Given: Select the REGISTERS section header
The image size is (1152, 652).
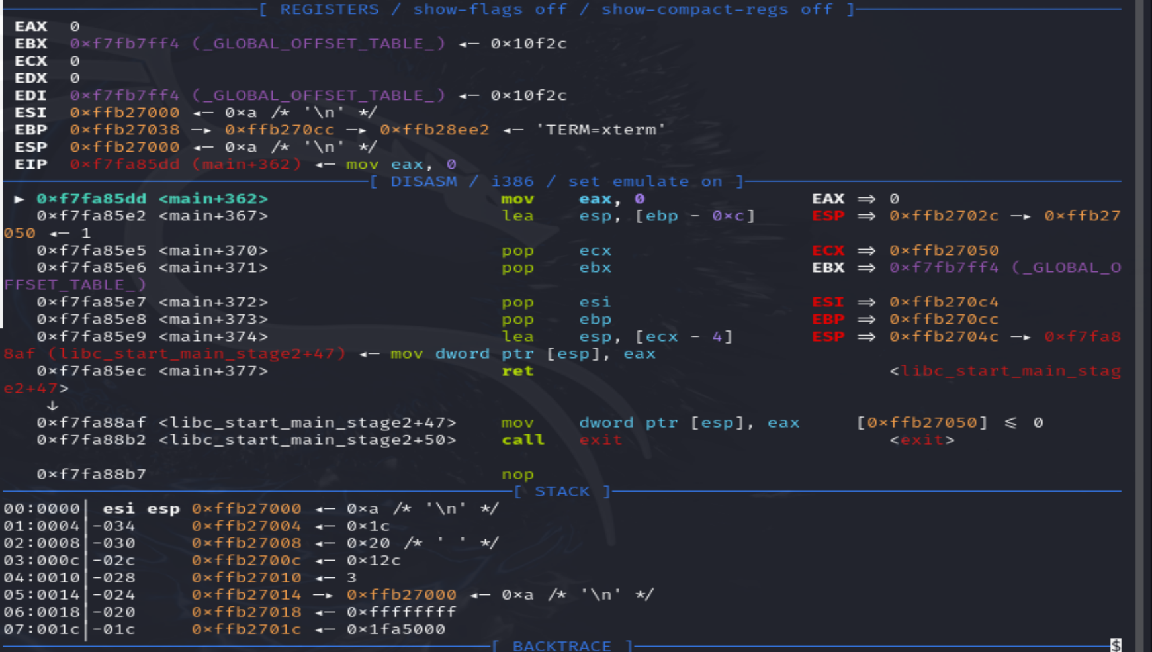Looking at the screenshot, I should click(329, 9).
